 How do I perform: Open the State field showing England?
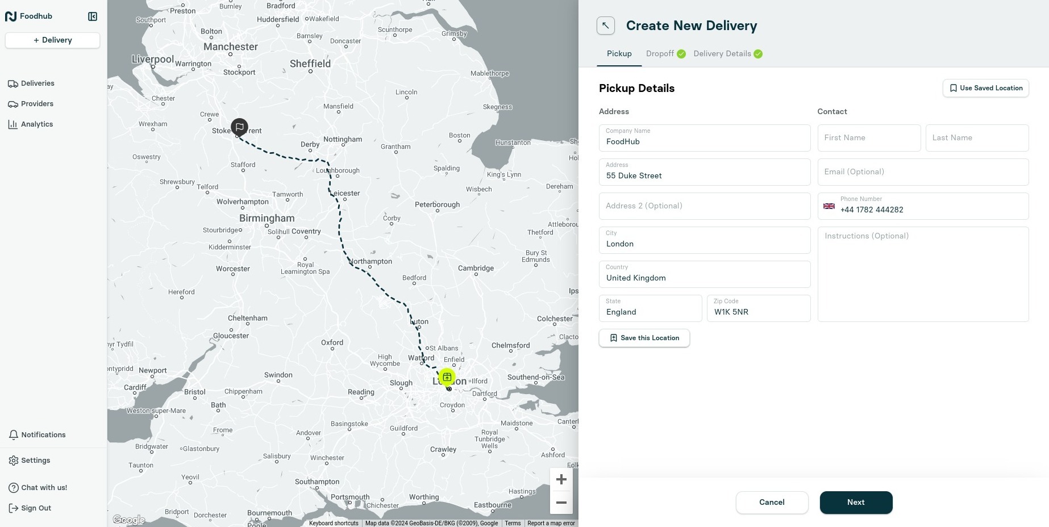pos(650,309)
